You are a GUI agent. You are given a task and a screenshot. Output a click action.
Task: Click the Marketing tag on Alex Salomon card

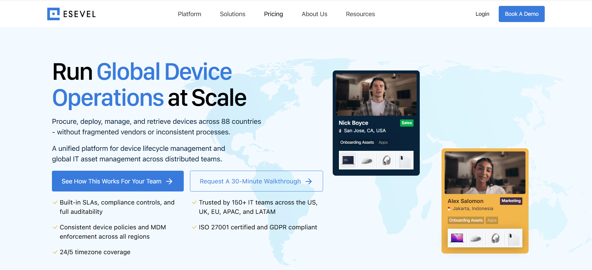pyautogui.click(x=511, y=201)
